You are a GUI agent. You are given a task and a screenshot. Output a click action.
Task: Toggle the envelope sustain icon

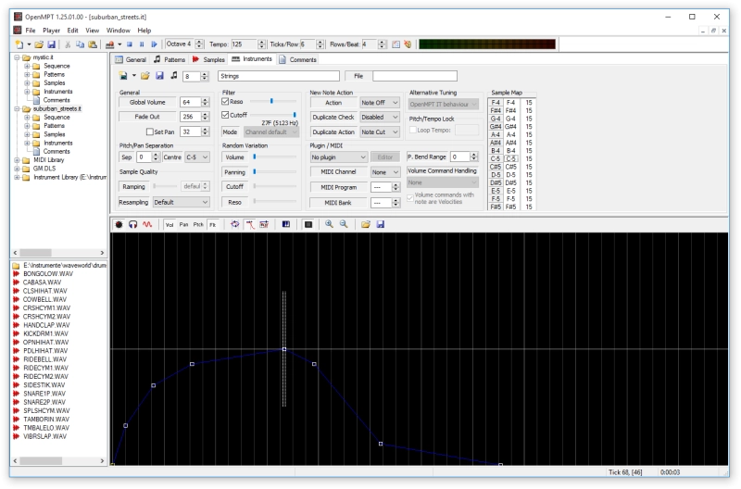point(249,224)
